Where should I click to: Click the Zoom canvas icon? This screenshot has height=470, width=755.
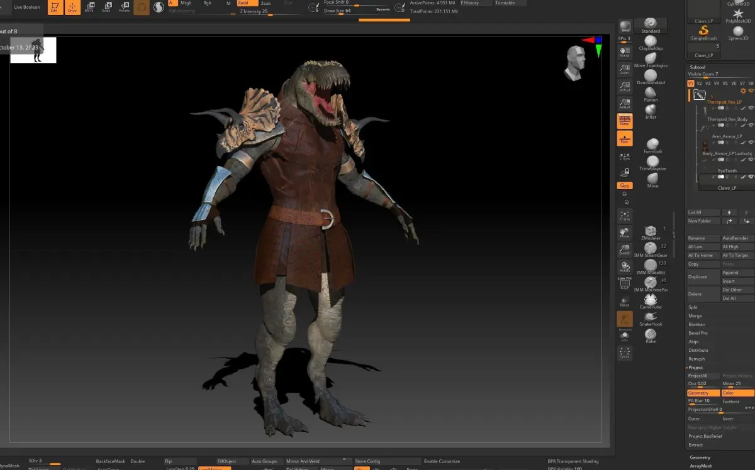(x=625, y=69)
